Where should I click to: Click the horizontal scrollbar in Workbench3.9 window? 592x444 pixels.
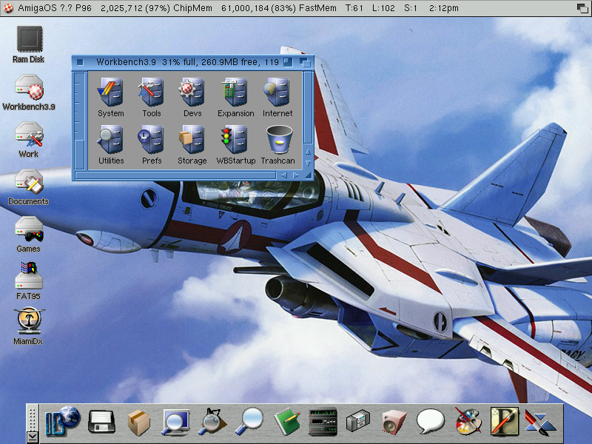(175, 175)
